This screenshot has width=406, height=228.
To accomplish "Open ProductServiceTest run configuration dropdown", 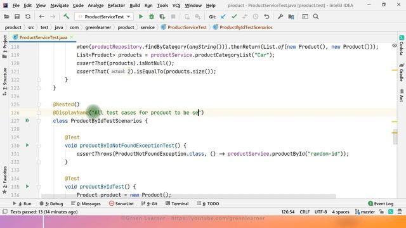I will point(104,17).
